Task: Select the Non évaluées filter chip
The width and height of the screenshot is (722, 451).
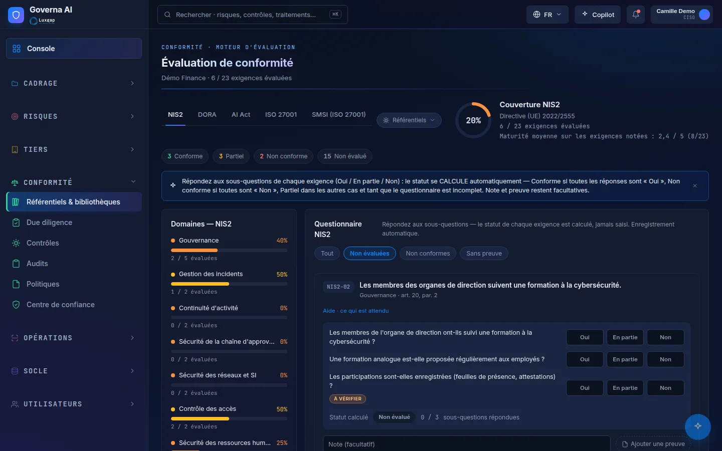Action: (370, 254)
